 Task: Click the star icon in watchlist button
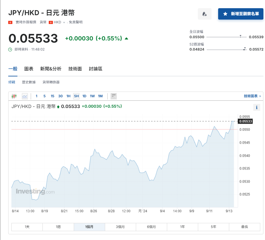click(225, 14)
